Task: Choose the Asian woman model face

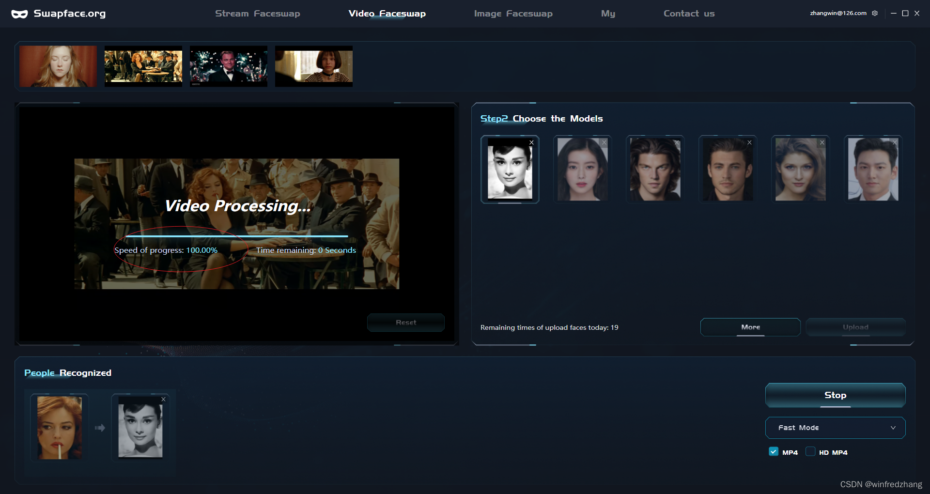Action: click(x=582, y=169)
